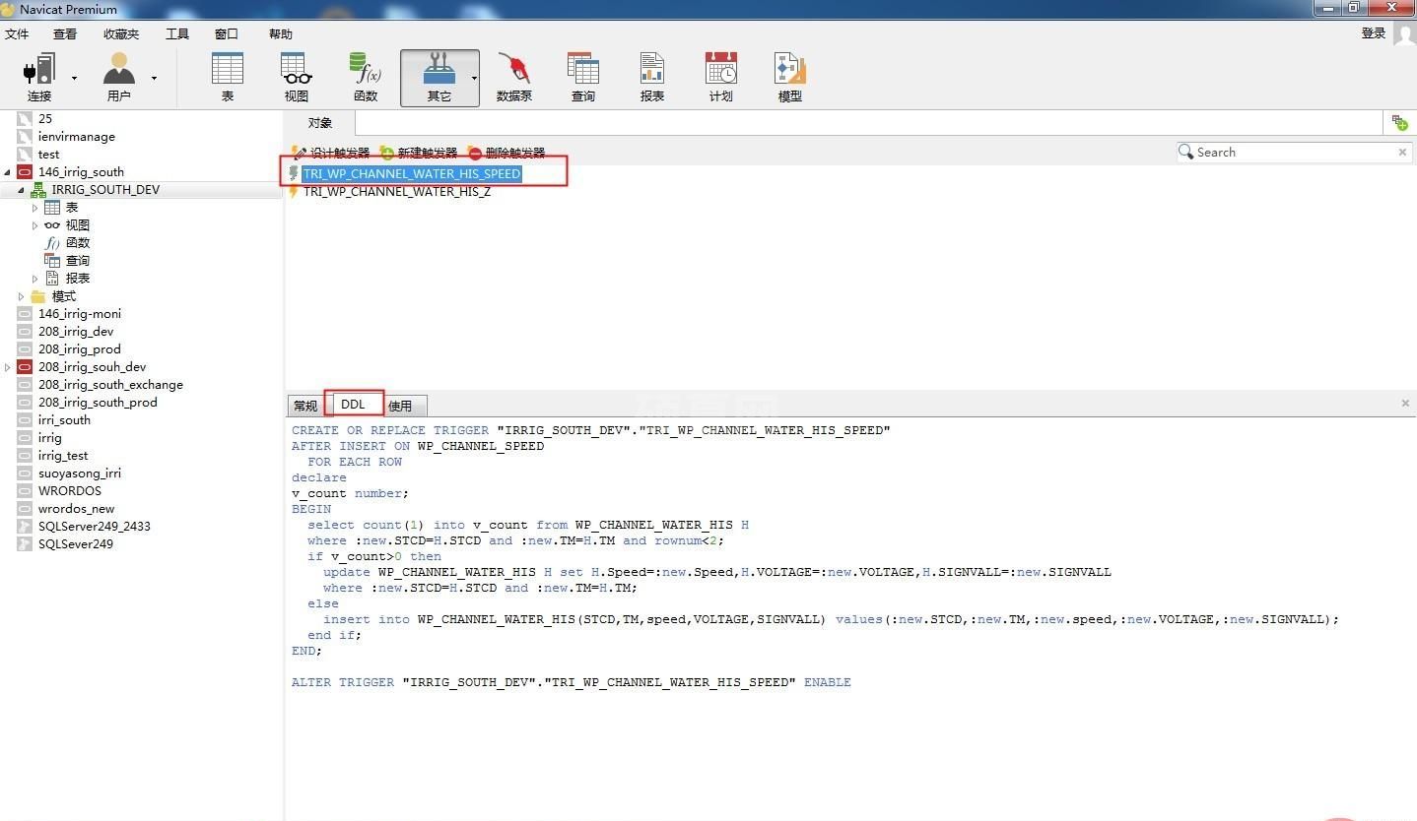Open the dropdown arrow beside 用户
The height and width of the screenshot is (821, 1417).
[x=154, y=78]
